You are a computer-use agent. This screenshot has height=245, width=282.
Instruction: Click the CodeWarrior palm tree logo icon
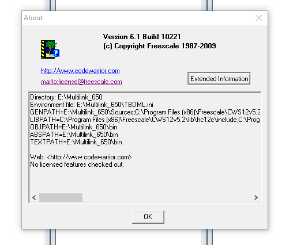(x=50, y=49)
